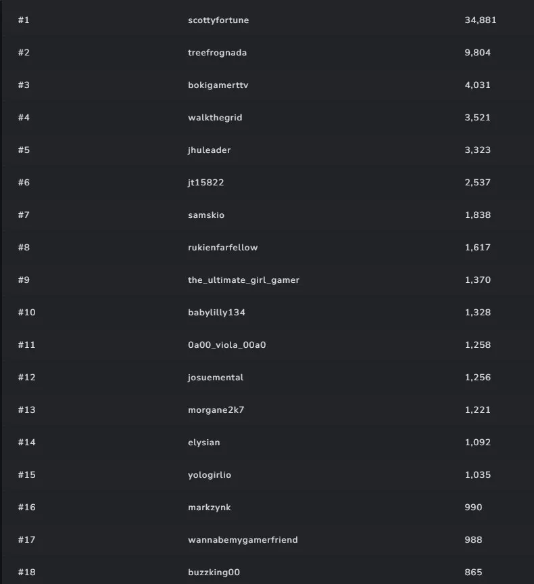
Task: Open markzynk's profile link
Action: pyautogui.click(x=210, y=508)
